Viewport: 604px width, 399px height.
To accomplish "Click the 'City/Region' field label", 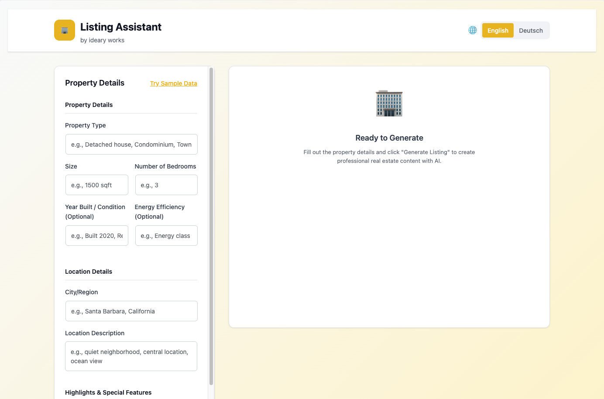I will (x=82, y=292).
